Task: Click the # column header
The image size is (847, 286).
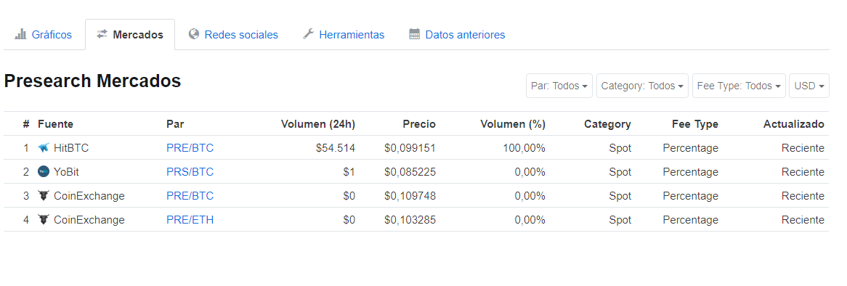Action: (x=26, y=124)
